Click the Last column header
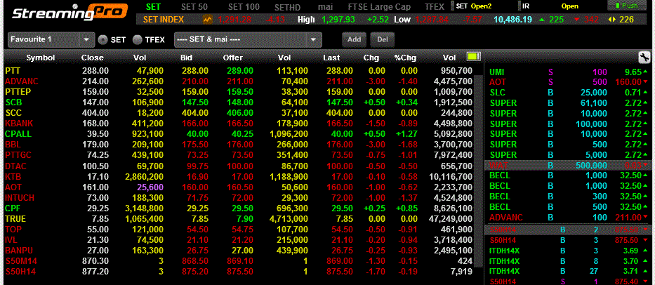This screenshot has height=285, width=655. (331, 58)
